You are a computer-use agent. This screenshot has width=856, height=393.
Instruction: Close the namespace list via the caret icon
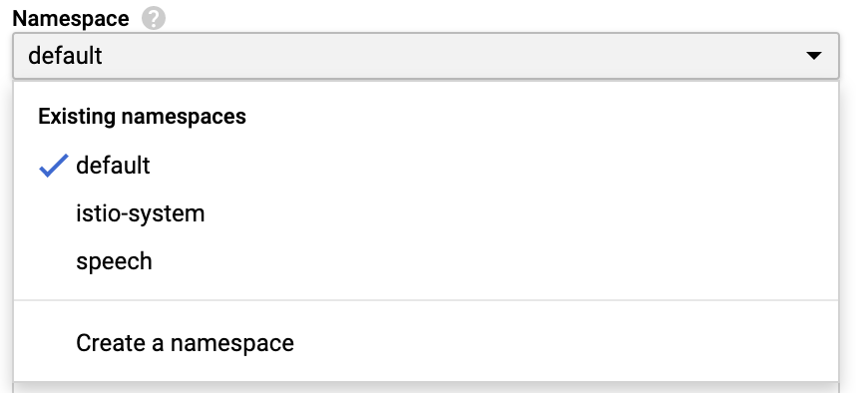(813, 56)
